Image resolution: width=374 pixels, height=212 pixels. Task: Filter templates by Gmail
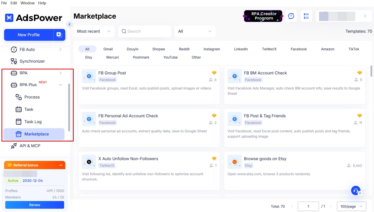coord(108,49)
